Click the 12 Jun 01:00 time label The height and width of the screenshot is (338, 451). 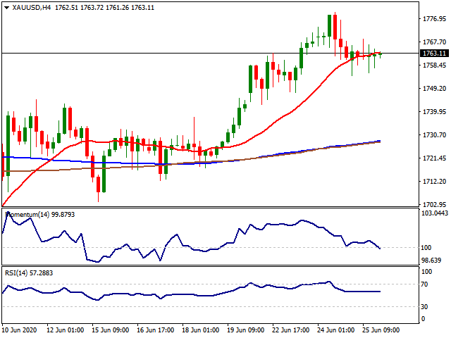click(x=66, y=330)
